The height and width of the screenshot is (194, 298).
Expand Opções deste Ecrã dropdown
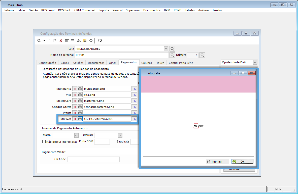coord(255,62)
